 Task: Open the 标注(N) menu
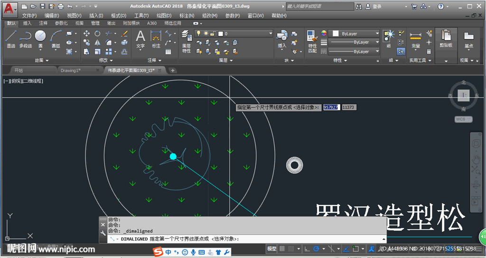tap(187, 16)
